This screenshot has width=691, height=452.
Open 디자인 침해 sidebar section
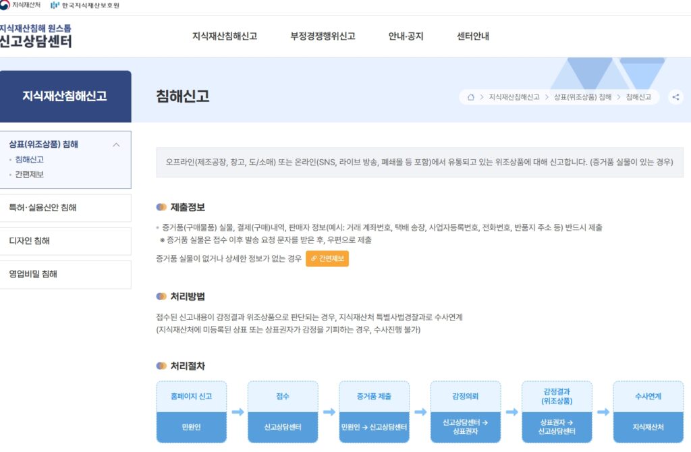click(x=65, y=241)
